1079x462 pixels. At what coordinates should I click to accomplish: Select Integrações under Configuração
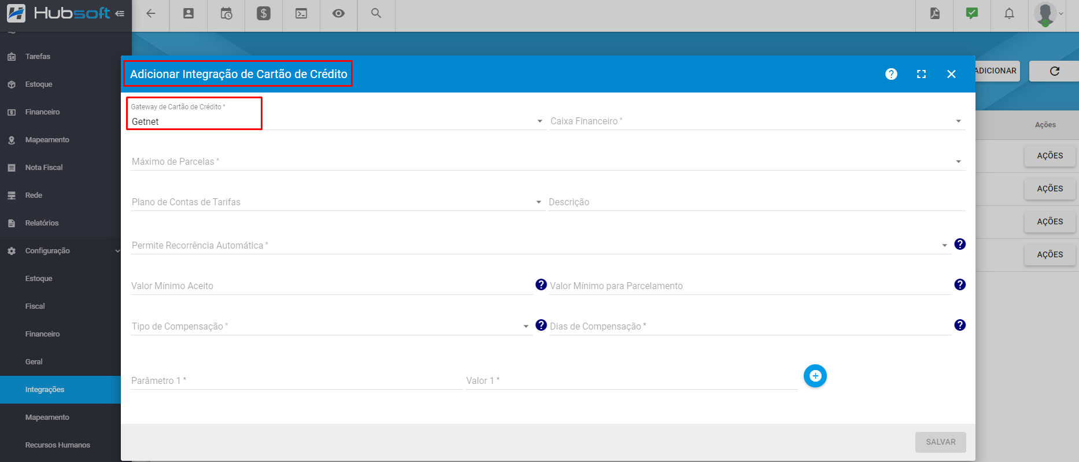tap(60, 390)
